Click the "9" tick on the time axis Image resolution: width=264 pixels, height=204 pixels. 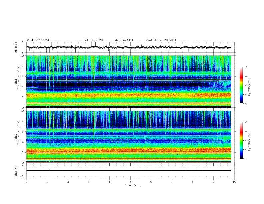tap(213, 182)
